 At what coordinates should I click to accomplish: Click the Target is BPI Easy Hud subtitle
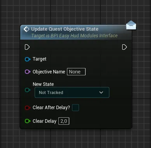click(74, 36)
